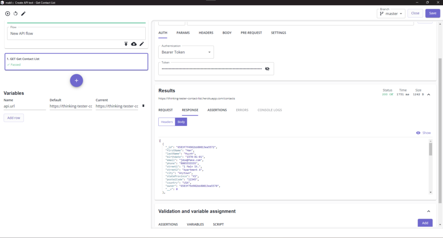The height and width of the screenshot is (238, 443).
Task: Collapse Validation and variable assignment section
Action: point(428,211)
